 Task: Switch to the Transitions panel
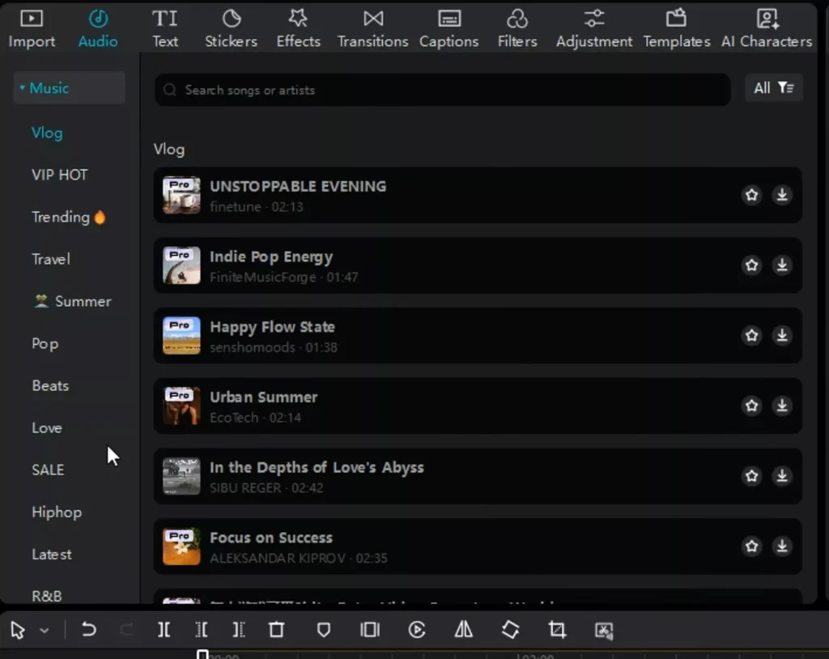[372, 27]
